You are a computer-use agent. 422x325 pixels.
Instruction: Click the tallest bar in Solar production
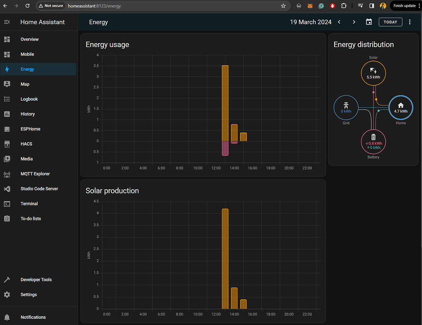coord(225,259)
